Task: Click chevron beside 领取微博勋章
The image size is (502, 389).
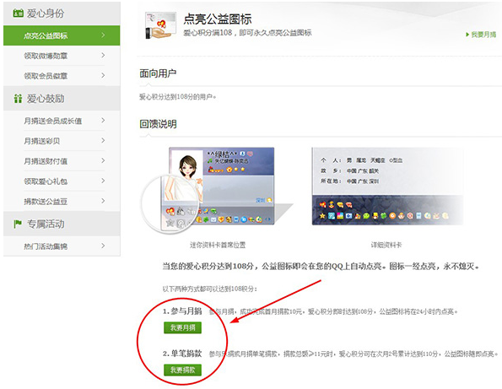Action: click(103, 56)
